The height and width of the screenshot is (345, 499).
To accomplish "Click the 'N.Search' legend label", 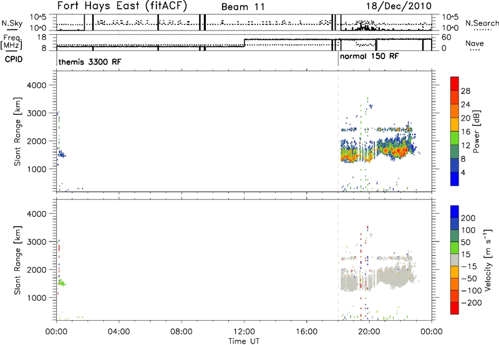I will [482, 23].
